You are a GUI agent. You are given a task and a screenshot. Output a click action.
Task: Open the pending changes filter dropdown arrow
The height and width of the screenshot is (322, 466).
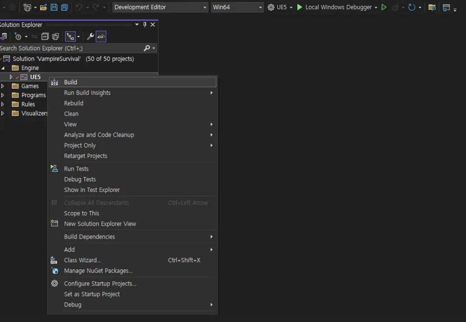pyautogui.click(x=26, y=37)
